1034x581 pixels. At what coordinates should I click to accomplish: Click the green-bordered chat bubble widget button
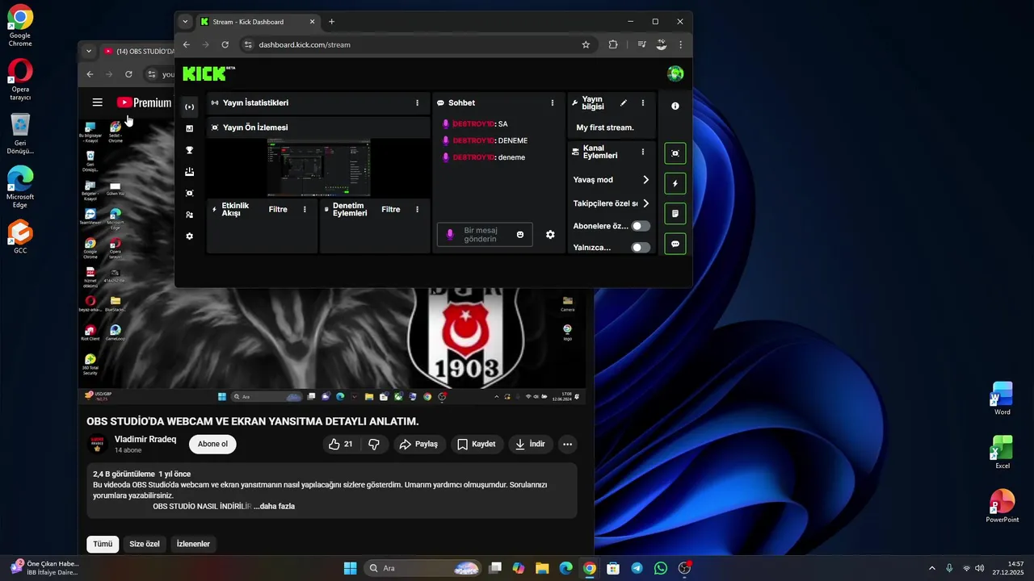point(675,244)
